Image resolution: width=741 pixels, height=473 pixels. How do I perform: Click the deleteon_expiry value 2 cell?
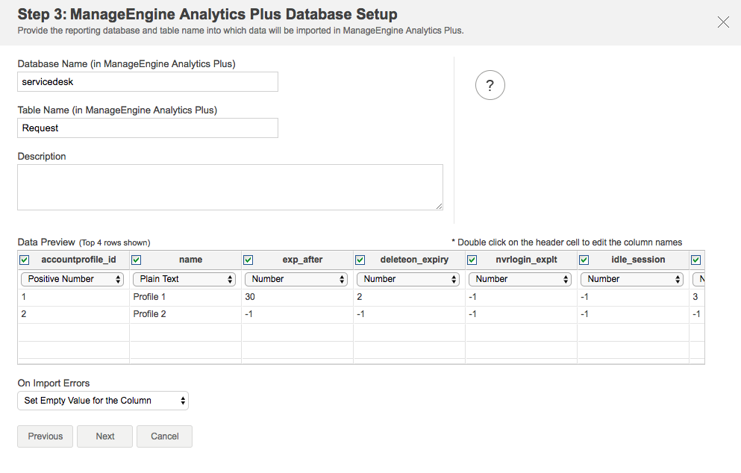409,297
